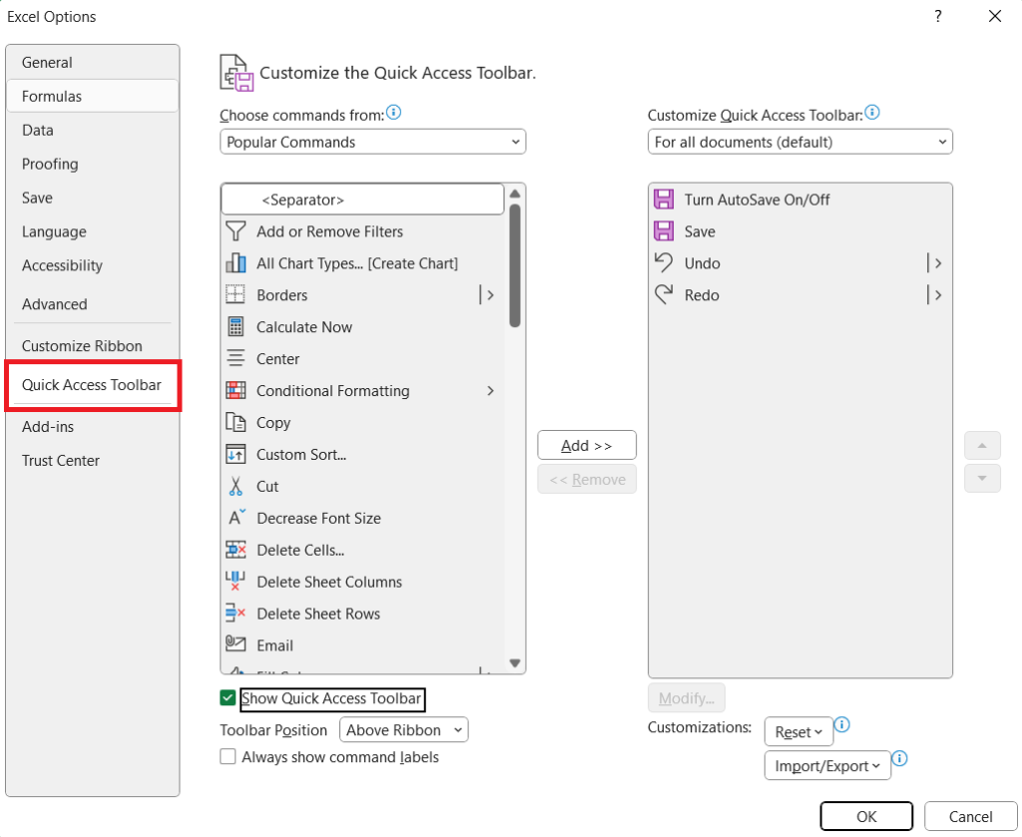The width and height of the screenshot is (1022, 837).
Task: Click the Add button to move a command
Action: tap(587, 445)
